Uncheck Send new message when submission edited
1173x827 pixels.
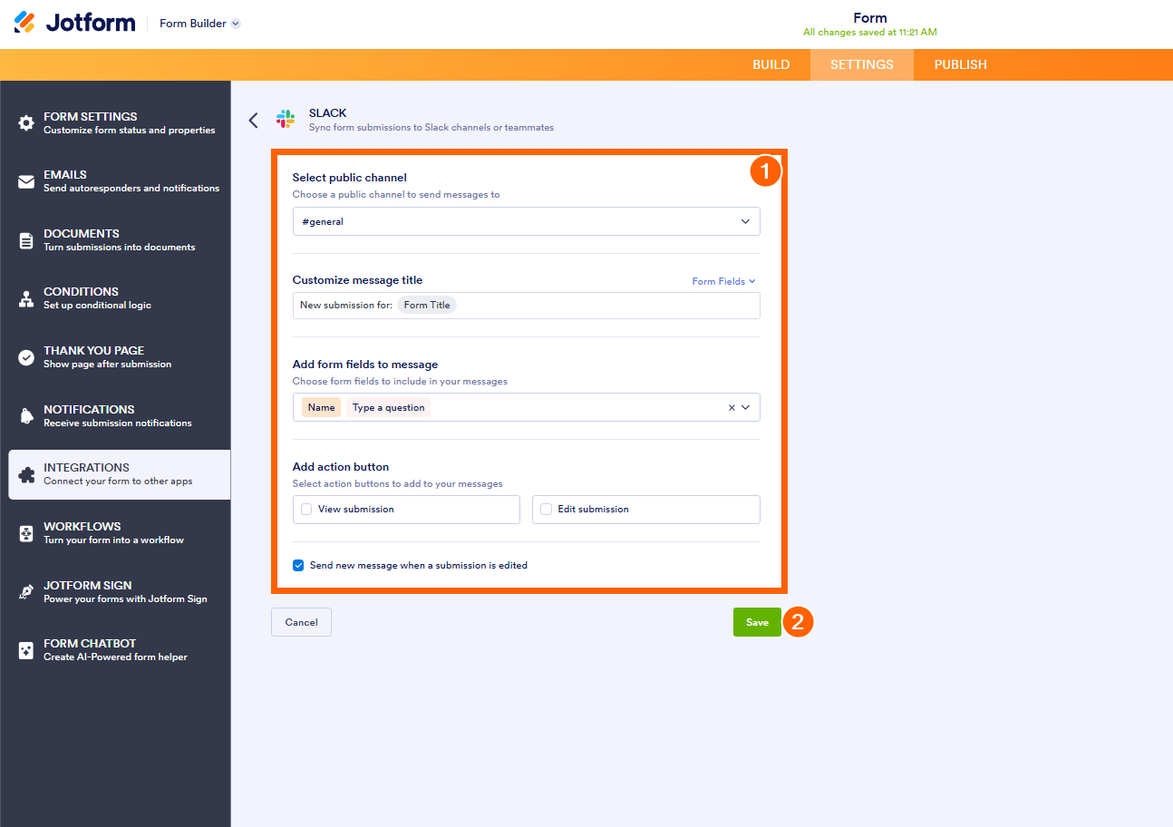coord(298,566)
